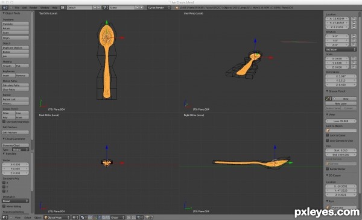Open the Orientation Global dropdown in tool panel

[16, 201]
